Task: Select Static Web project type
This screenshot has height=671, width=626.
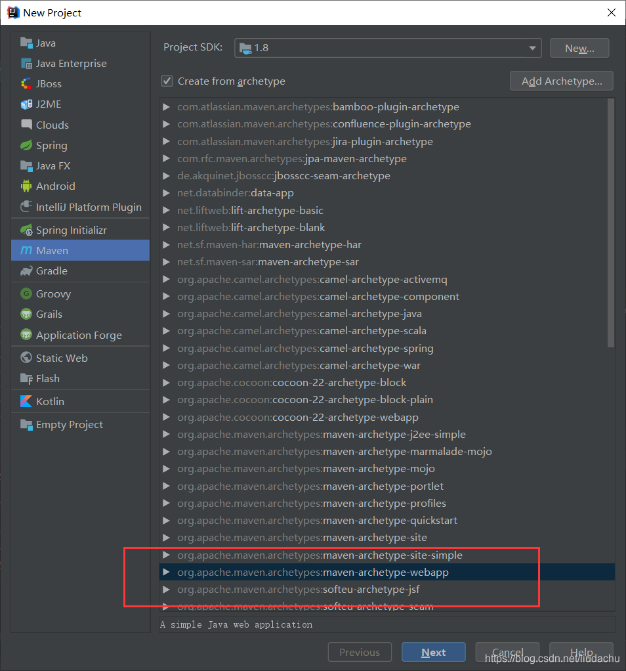Action: point(81,358)
